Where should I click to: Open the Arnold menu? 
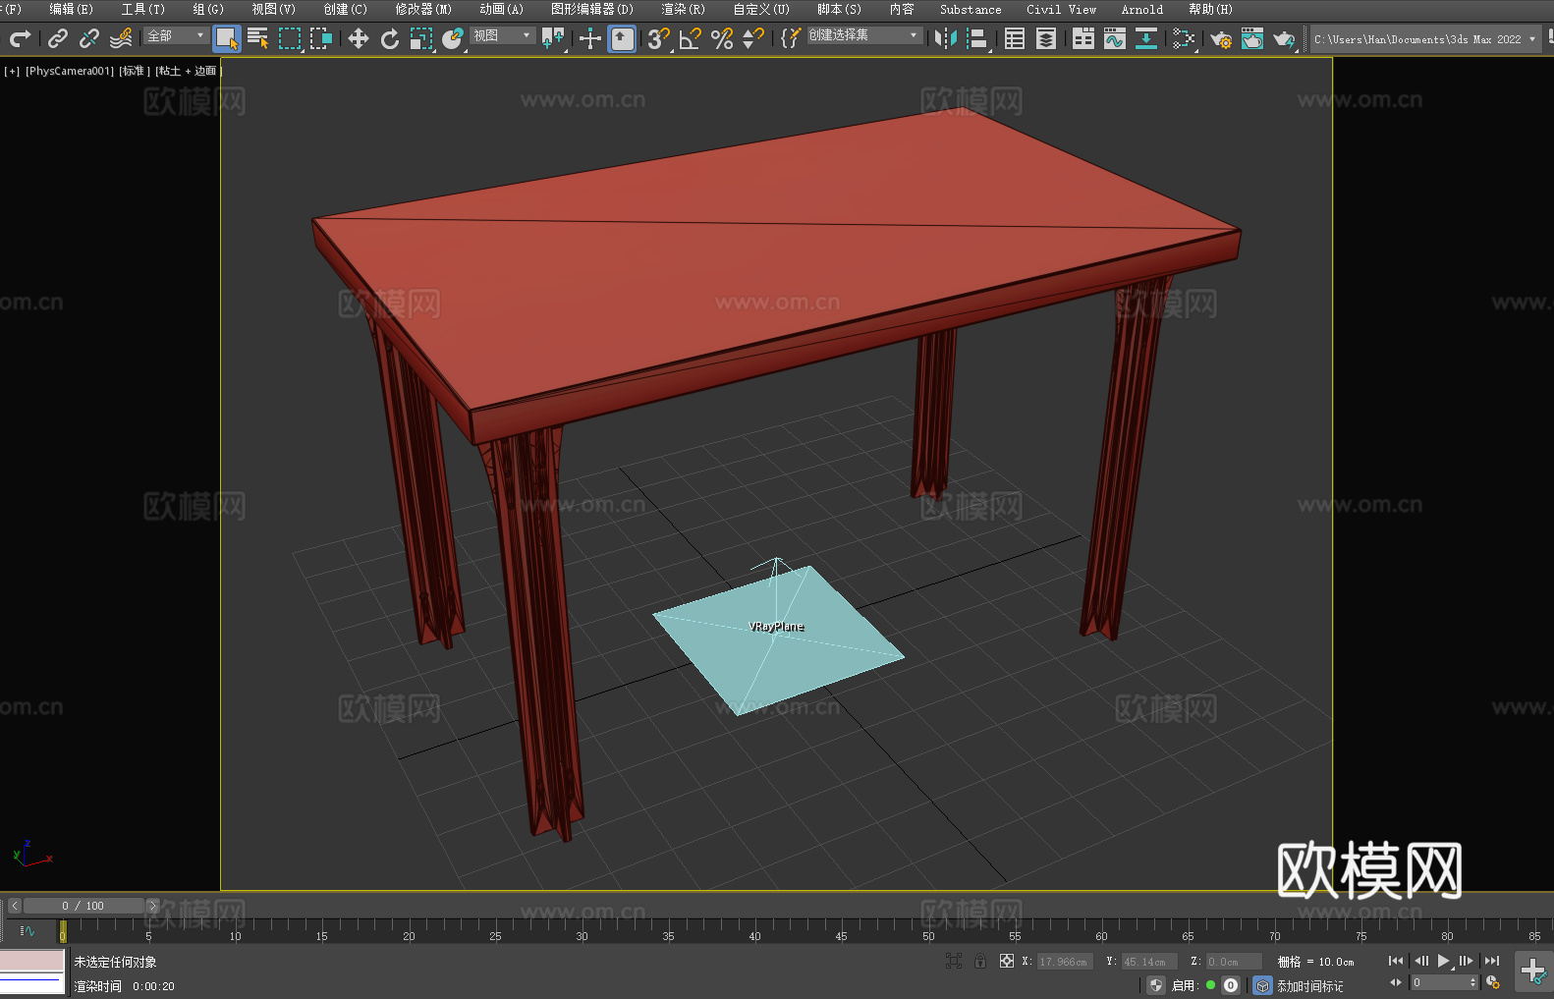(x=1142, y=9)
